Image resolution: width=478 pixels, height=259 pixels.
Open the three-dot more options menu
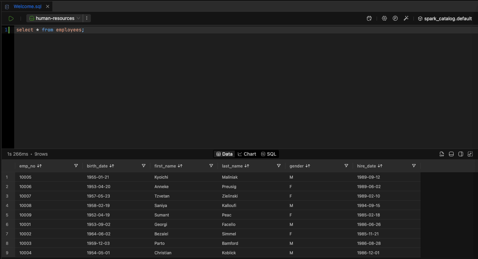(87, 18)
